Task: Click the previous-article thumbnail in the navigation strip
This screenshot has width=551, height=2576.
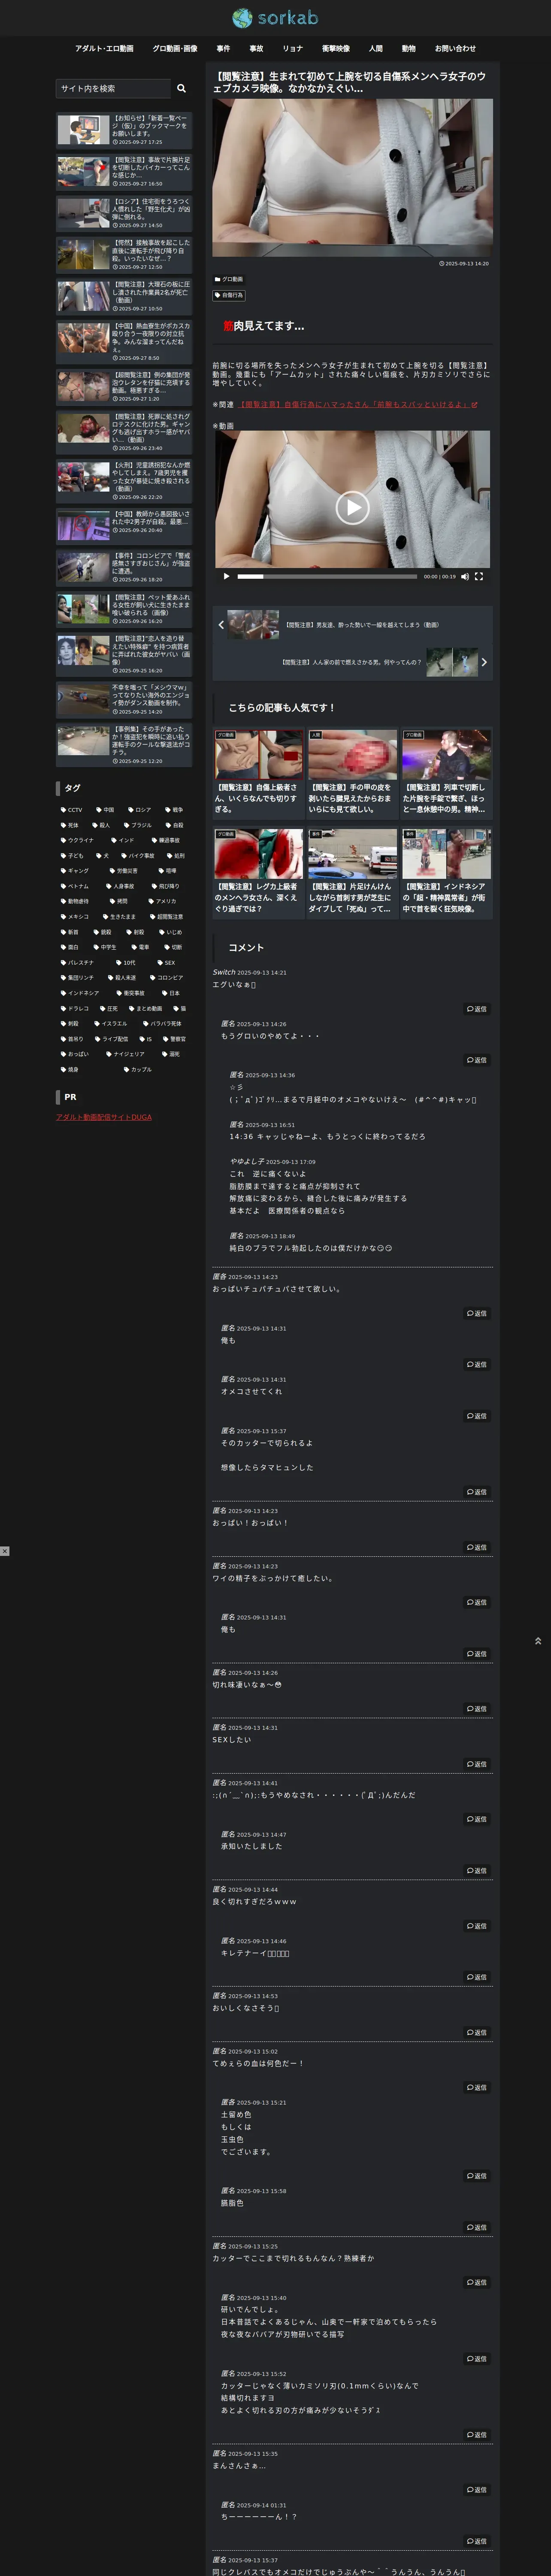Action: coord(253,625)
